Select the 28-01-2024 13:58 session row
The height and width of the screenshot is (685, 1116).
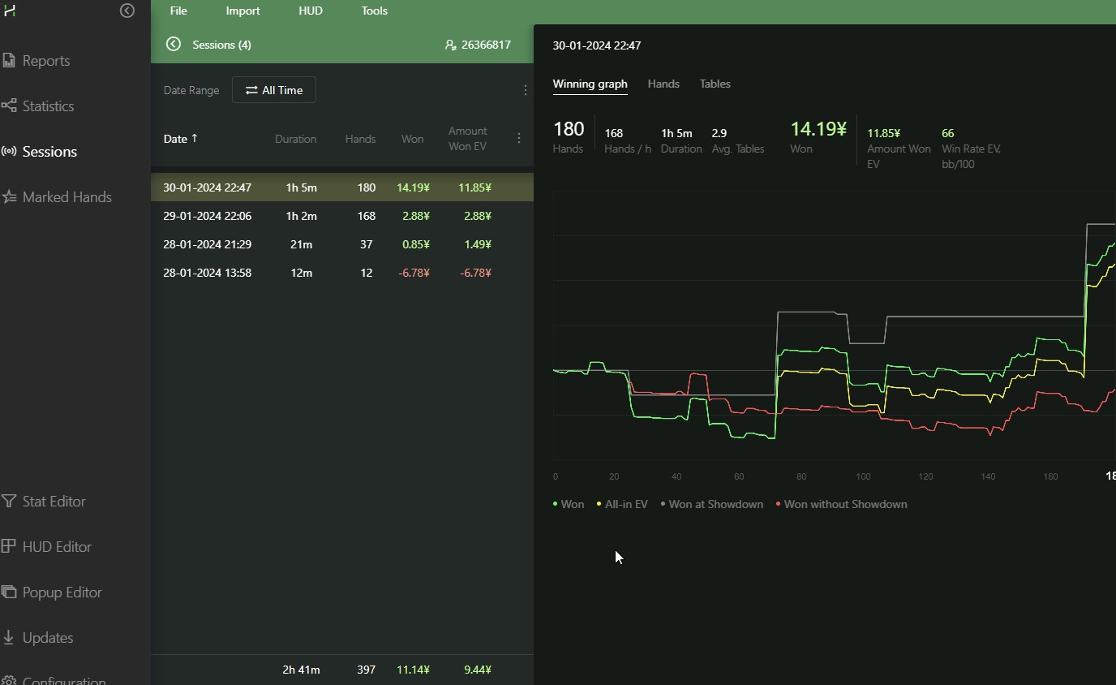coord(342,273)
